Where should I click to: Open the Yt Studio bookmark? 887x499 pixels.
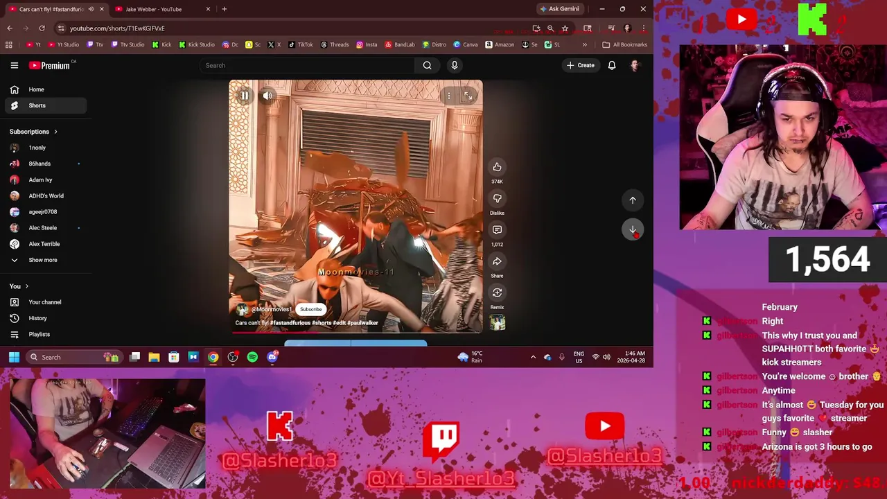click(62, 44)
